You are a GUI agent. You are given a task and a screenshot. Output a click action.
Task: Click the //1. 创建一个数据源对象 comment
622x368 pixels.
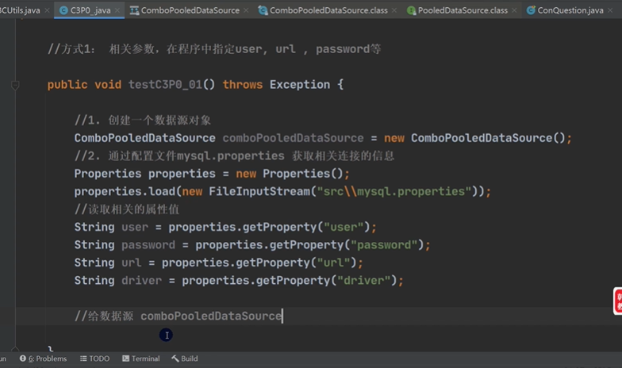click(143, 121)
